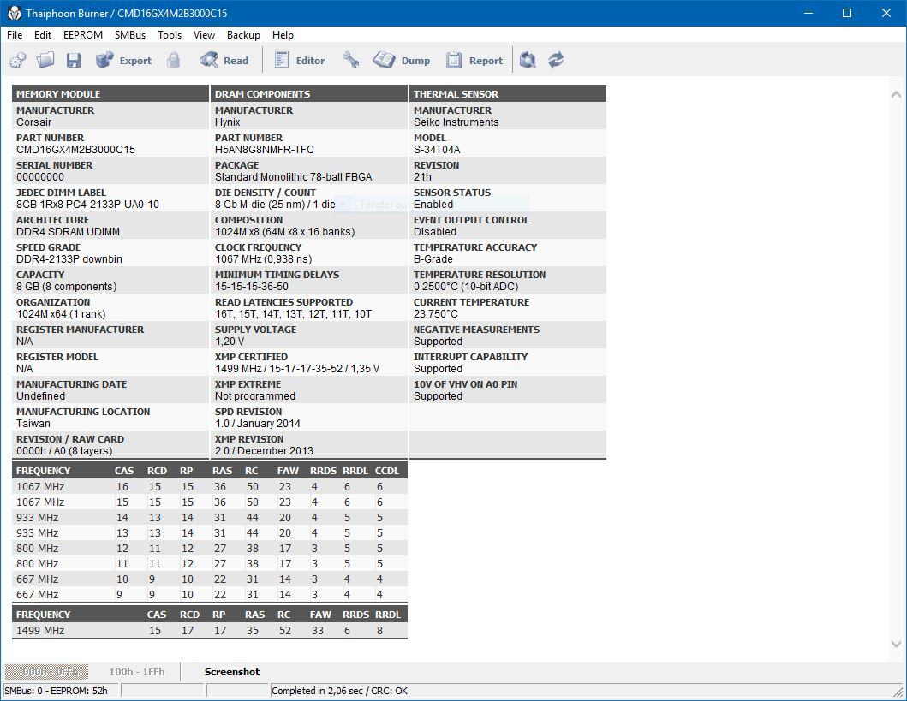
Task: Click part number CMD16GX4M2B3000C15 value
Action: point(75,150)
